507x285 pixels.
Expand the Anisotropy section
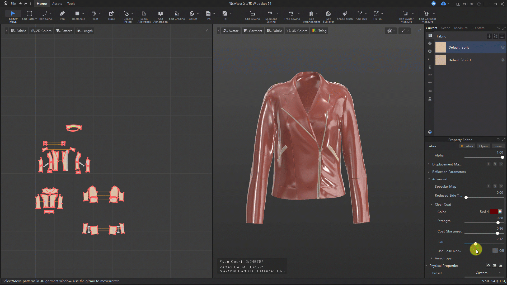pyautogui.click(x=443, y=258)
